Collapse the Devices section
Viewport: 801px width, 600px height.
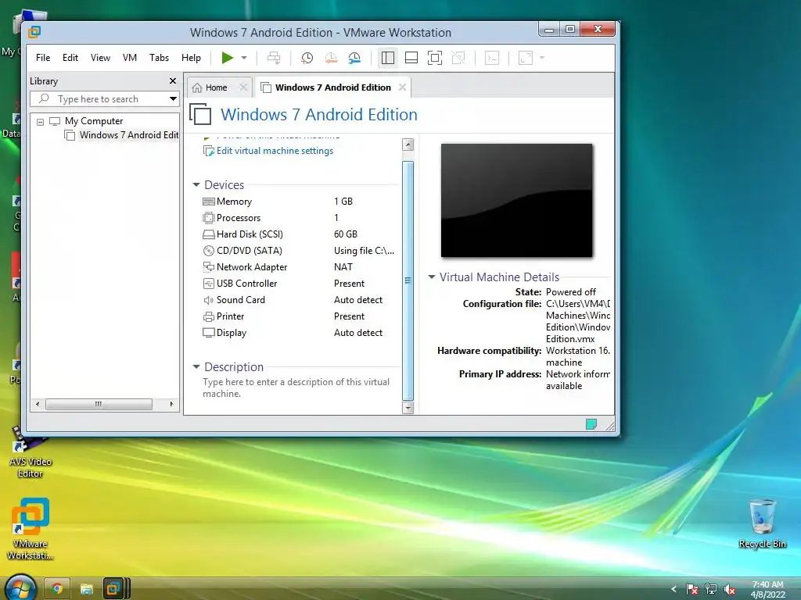point(196,184)
